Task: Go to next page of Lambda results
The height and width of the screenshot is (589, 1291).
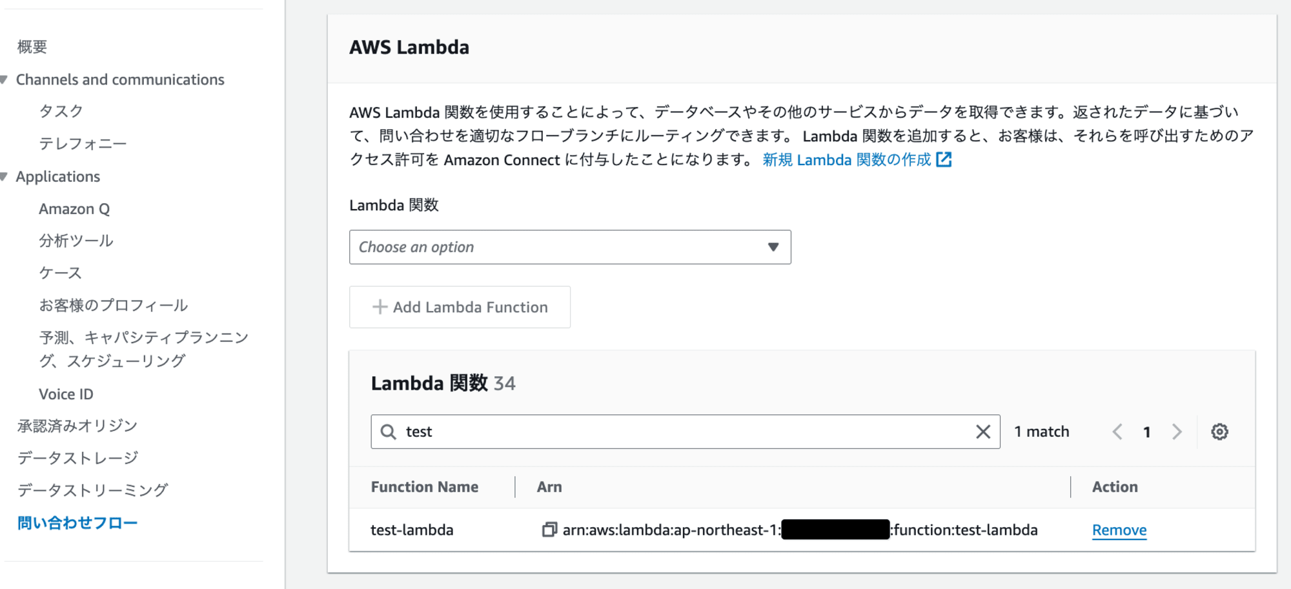Action: tap(1177, 432)
